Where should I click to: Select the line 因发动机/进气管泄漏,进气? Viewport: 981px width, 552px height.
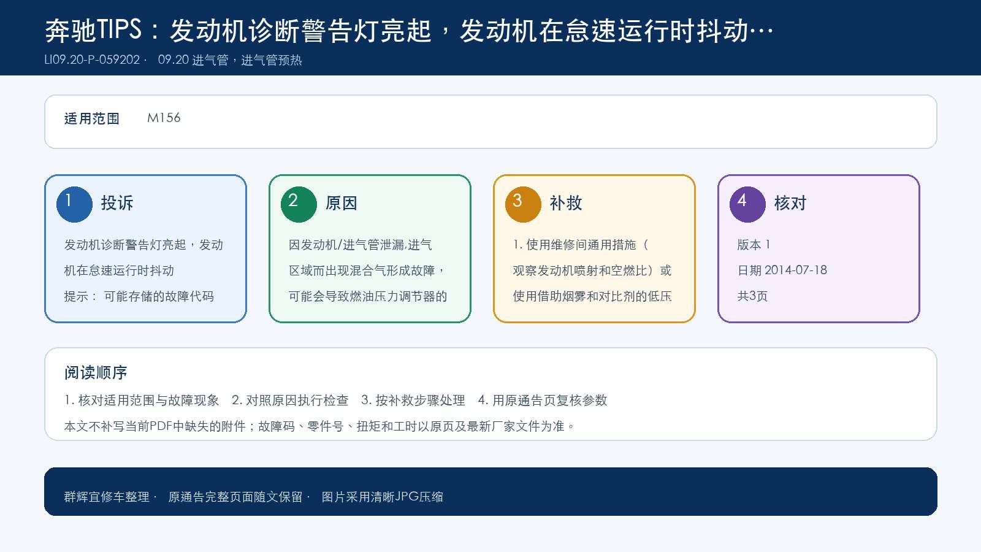click(361, 245)
